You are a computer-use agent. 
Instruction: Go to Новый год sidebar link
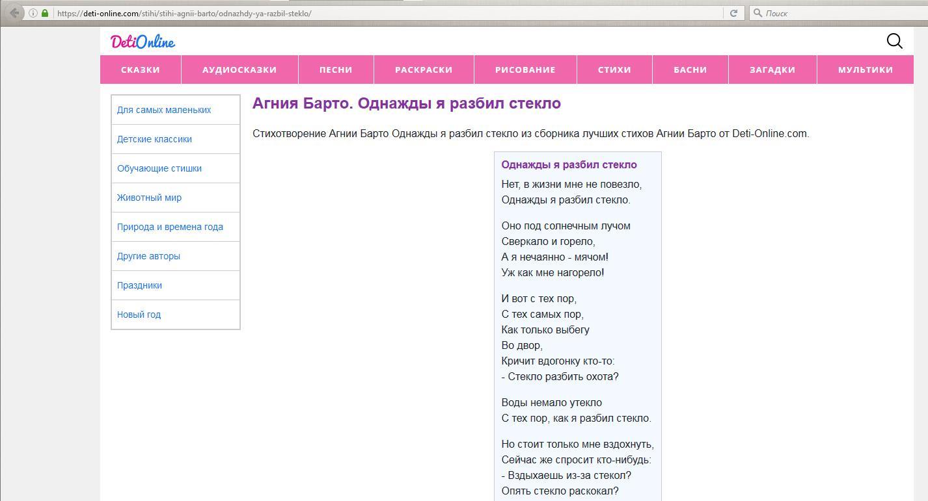pyautogui.click(x=139, y=315)
